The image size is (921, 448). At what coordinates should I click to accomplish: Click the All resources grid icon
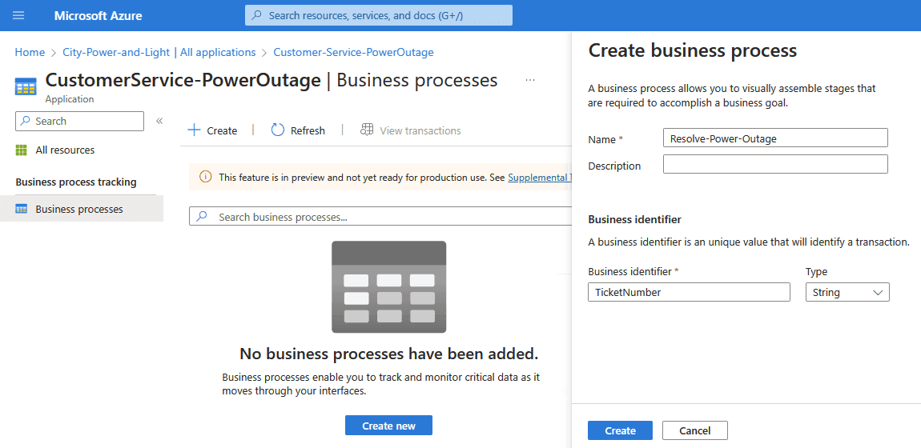point(22,150)
